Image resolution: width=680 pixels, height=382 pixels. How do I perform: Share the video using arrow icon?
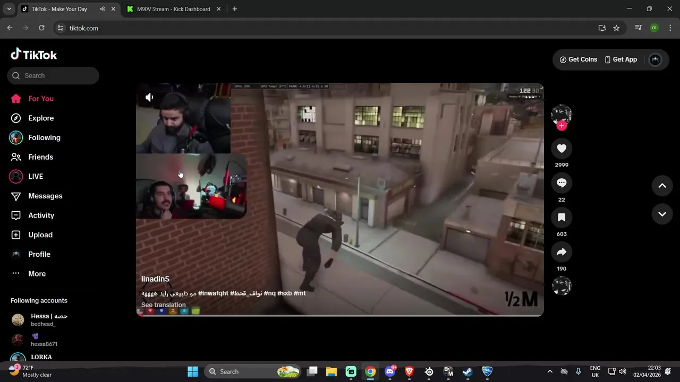(x=562, y=252)
